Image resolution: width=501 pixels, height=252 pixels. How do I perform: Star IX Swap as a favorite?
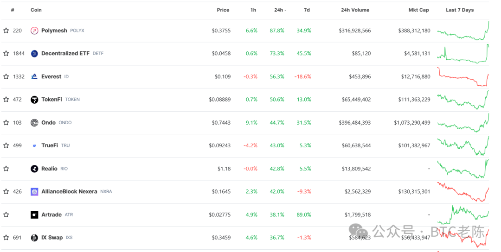[6, 238]
